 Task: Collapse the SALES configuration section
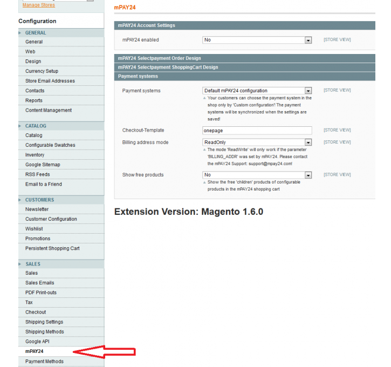pos(61,264)
